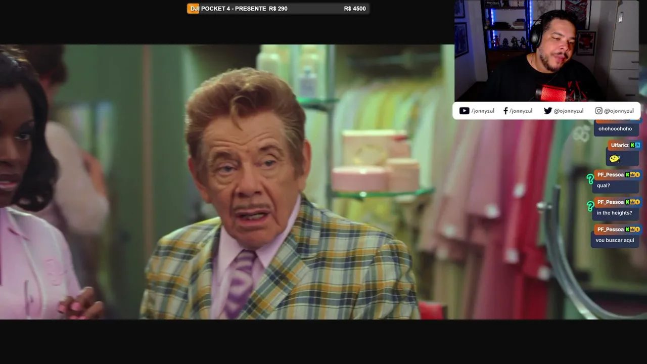The image size is (647, 364).
Task: Click the 'R$ 4500' goal amount
Action: pyautogui.click(x=355, y=9)
